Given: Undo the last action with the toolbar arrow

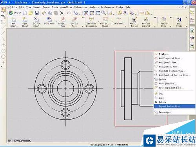Looking at the screenshot, I should point(68,13).
